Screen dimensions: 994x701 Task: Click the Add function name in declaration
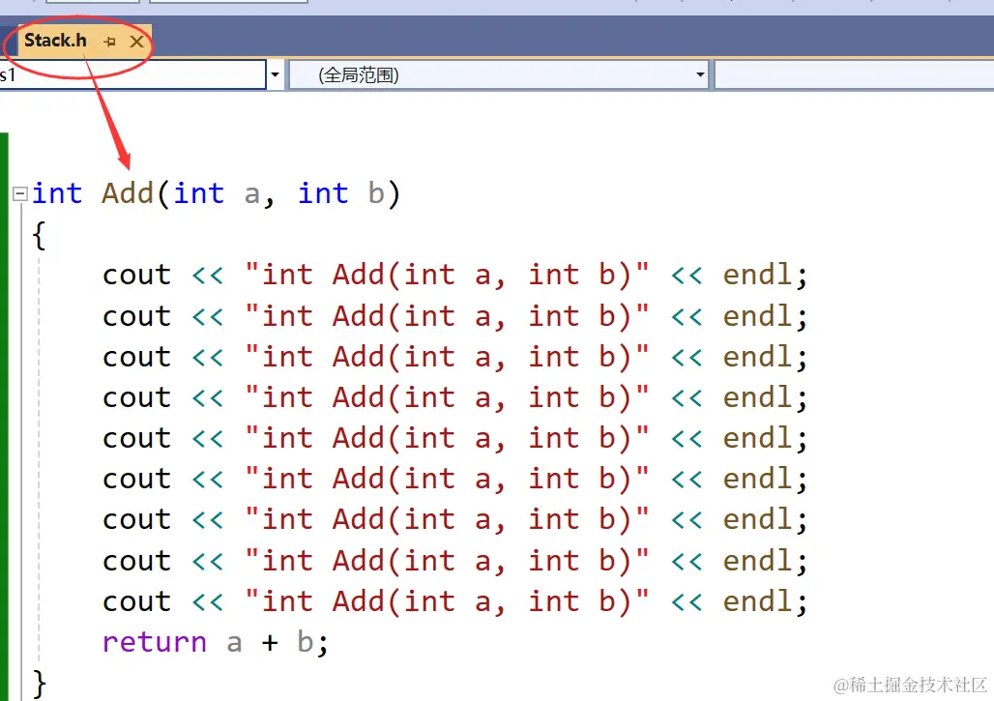coord(128,192)
